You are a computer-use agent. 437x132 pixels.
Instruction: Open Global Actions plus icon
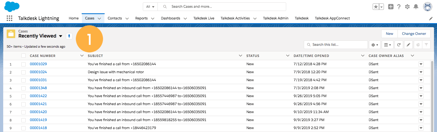[x=391, y=7]
